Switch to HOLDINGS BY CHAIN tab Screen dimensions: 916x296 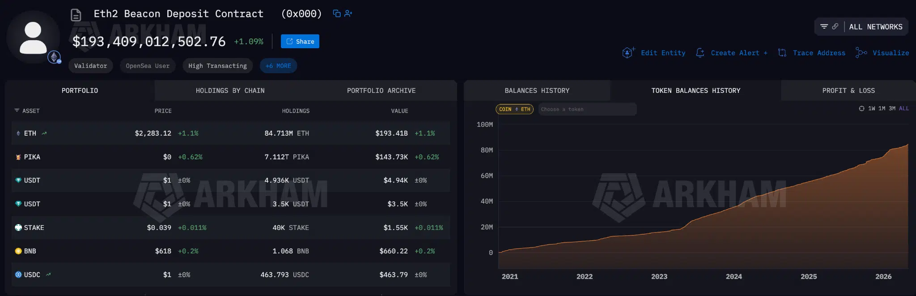(x=230, y=91)
